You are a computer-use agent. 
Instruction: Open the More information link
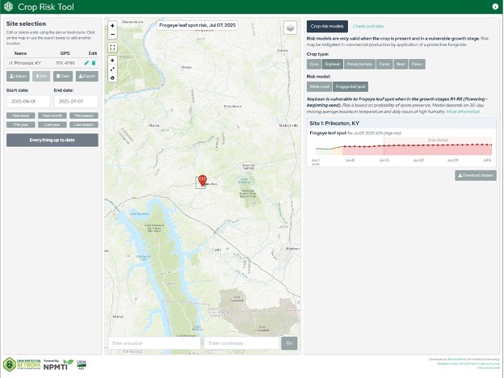click(462, 111)
